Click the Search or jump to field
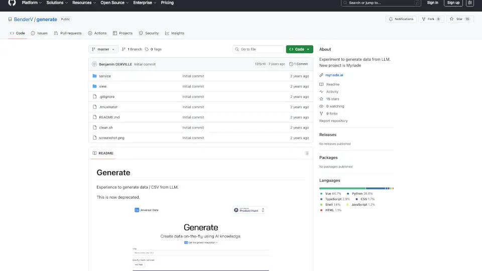Screen dimensions: 482x271 [x=381, y=3]
